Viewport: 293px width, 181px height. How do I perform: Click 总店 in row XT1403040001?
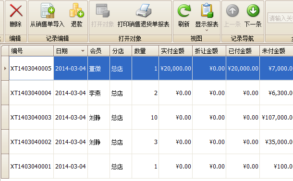click(121, 166)
